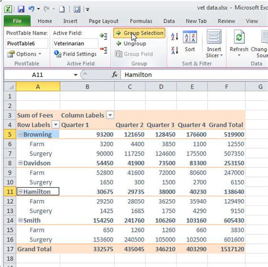Image resolution: width=268 pixels, height=267 pixels.
Task: Click the Redo arrow icon
Action: coord(46,9)
